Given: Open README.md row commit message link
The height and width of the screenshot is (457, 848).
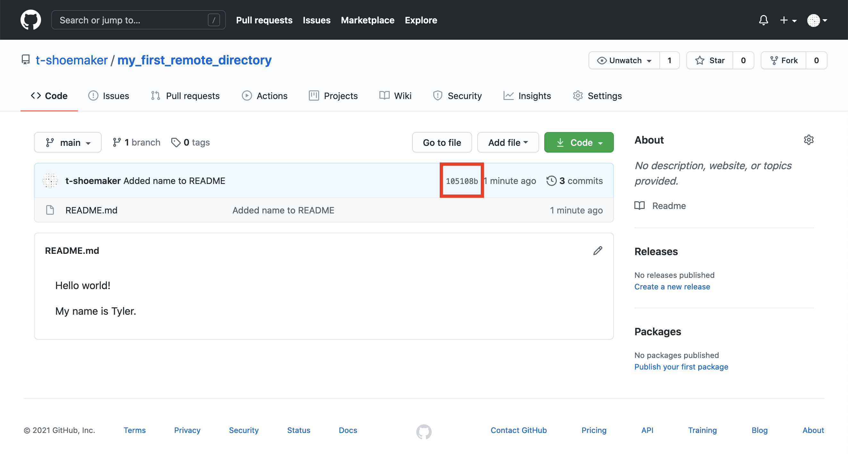Looking at the screenshot, I should click(x=283, y=210).
